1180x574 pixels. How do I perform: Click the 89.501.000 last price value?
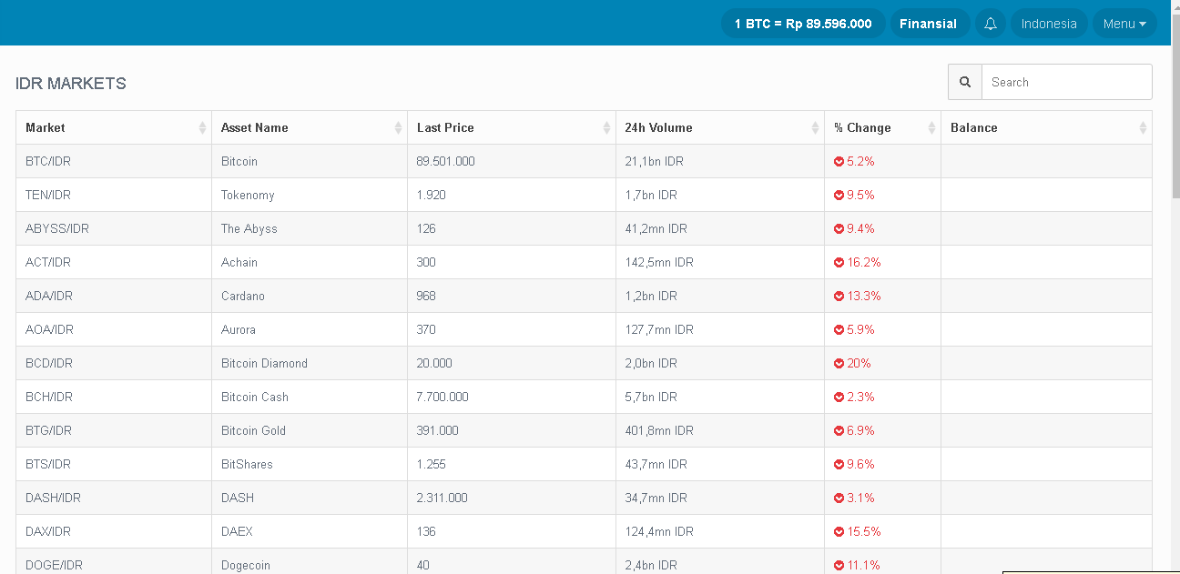(x=445, y=161)
